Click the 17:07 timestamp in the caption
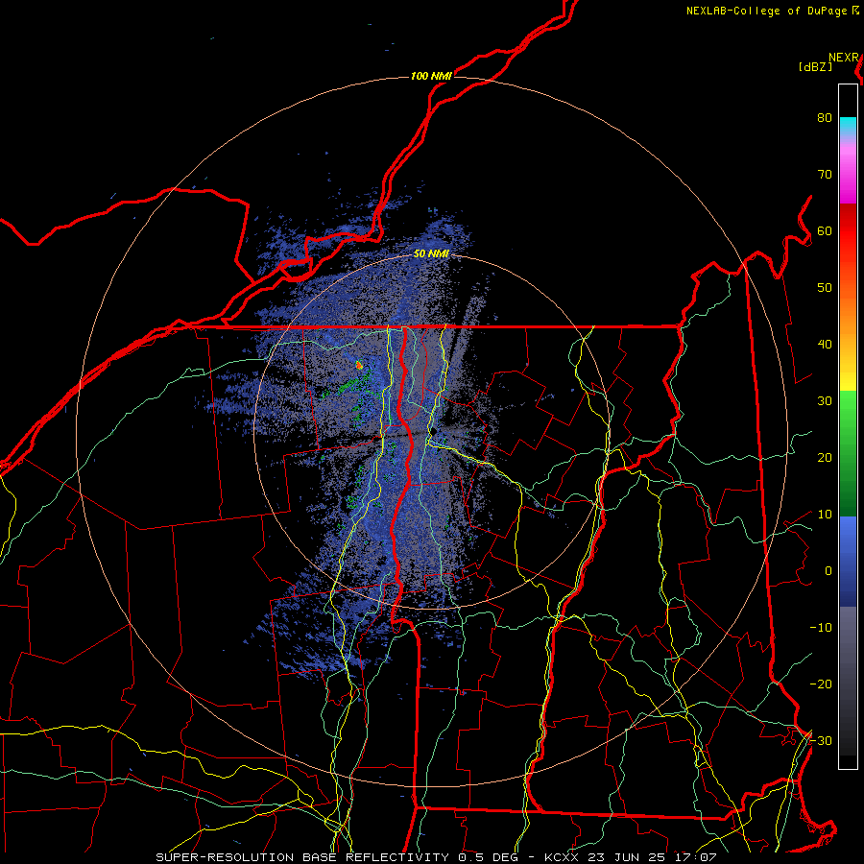 [x=698, y=857]
